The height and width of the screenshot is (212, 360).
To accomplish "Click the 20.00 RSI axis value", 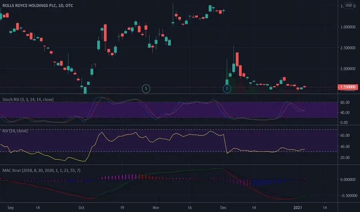I will click(345, 157).
